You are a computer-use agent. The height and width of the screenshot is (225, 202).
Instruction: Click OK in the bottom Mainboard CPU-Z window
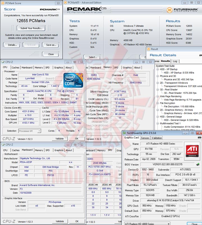point(77,221)
